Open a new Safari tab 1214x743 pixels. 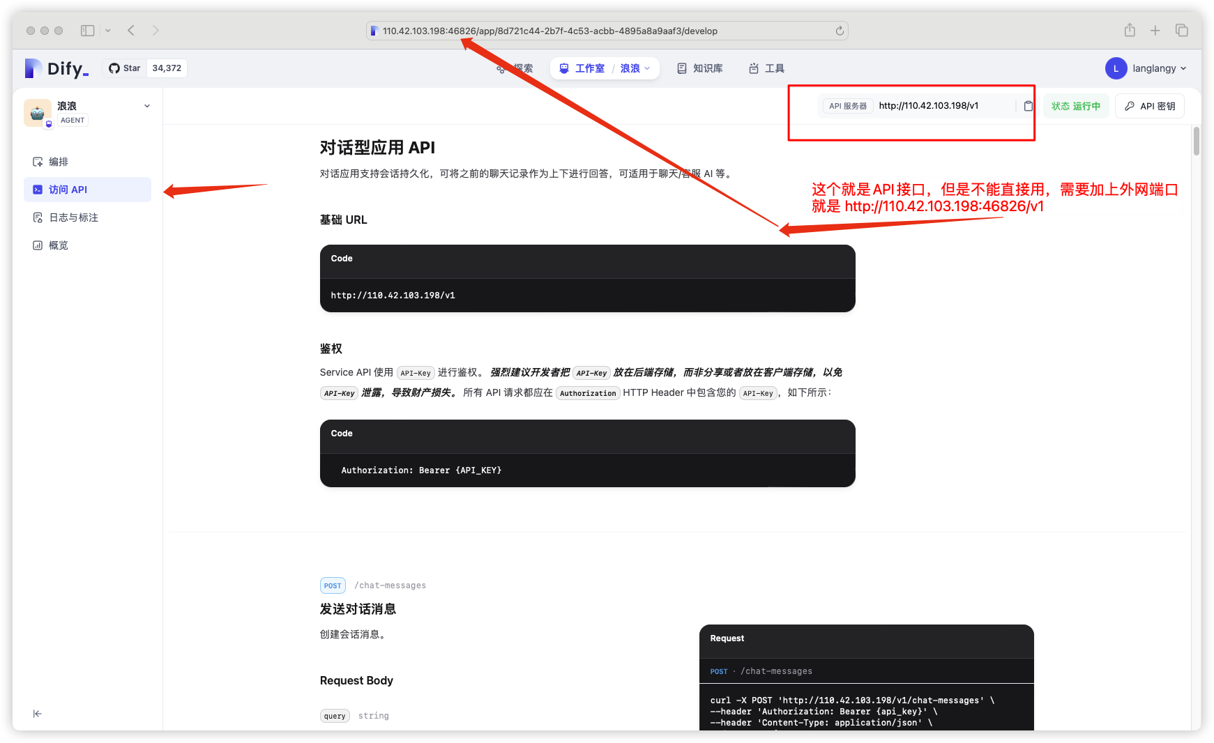tap(1155, 31)
